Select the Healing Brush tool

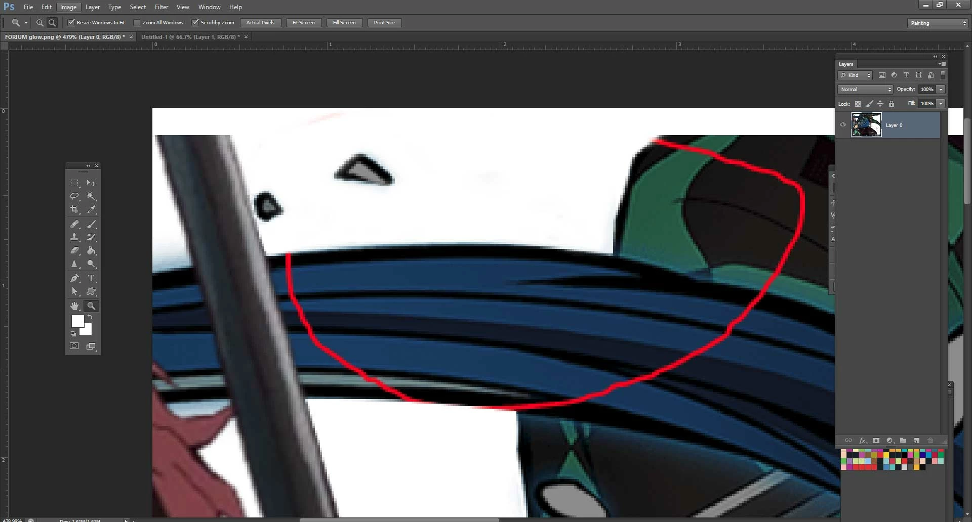point(74,224)
